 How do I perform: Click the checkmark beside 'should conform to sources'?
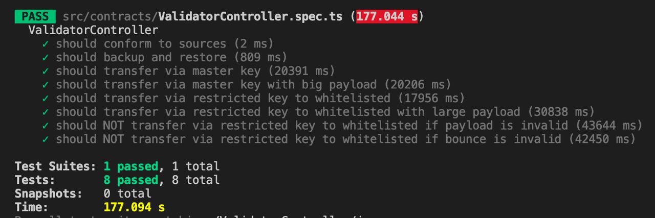(46, 44)
